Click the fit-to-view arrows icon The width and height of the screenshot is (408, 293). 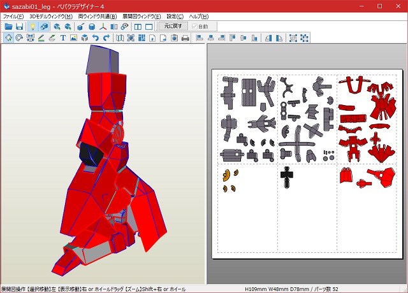pos(131,38)
